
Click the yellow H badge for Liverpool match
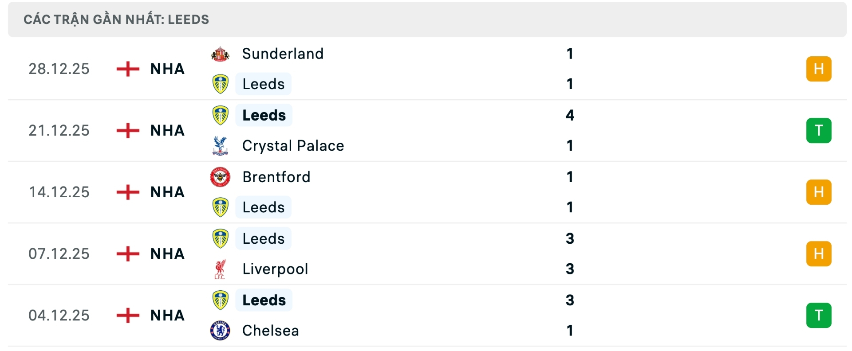coord(819,253)
